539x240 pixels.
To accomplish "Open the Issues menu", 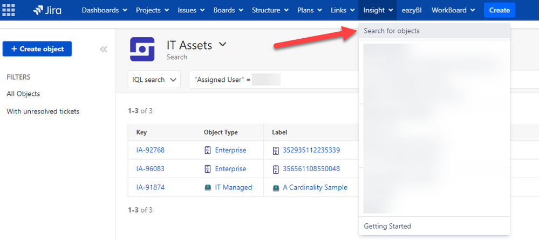I will click(x=191, y=10).
